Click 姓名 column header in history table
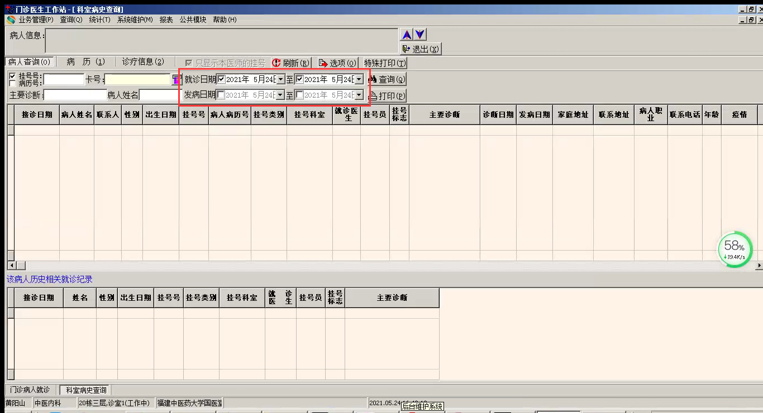 pos(80,297)
